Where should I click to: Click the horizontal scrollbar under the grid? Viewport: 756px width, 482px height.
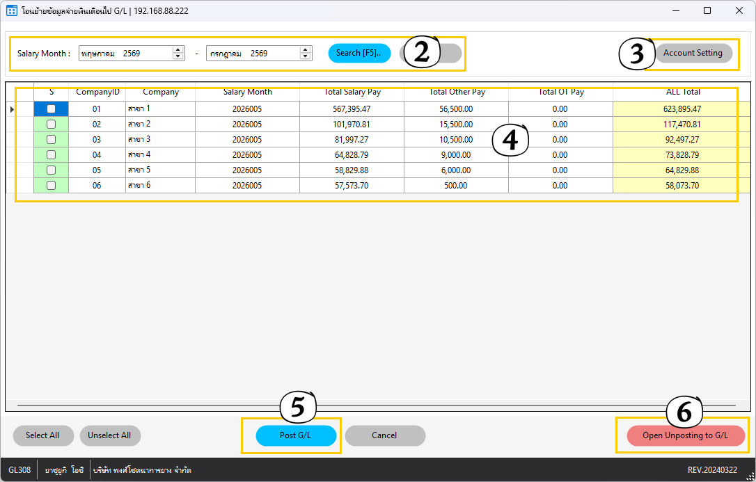pos(377,405)
